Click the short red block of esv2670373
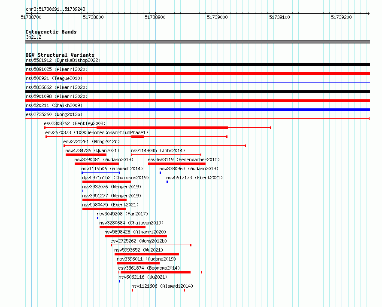 (138, 137)
